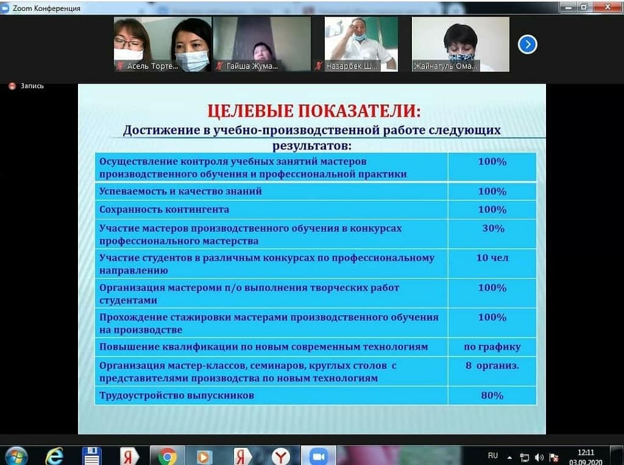
Task: Select Гайша Жума... participant video tile
Action: click(x=261, y=44)
